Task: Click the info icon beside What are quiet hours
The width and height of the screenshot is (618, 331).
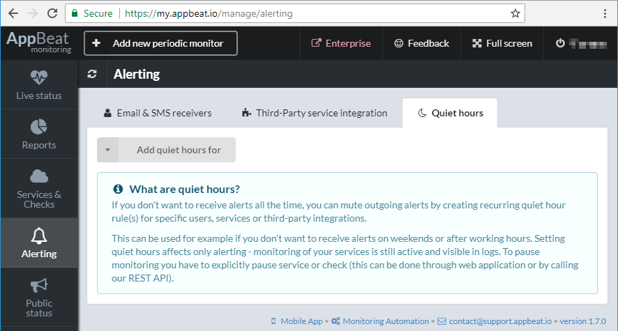Action: (x=118, y=189)
